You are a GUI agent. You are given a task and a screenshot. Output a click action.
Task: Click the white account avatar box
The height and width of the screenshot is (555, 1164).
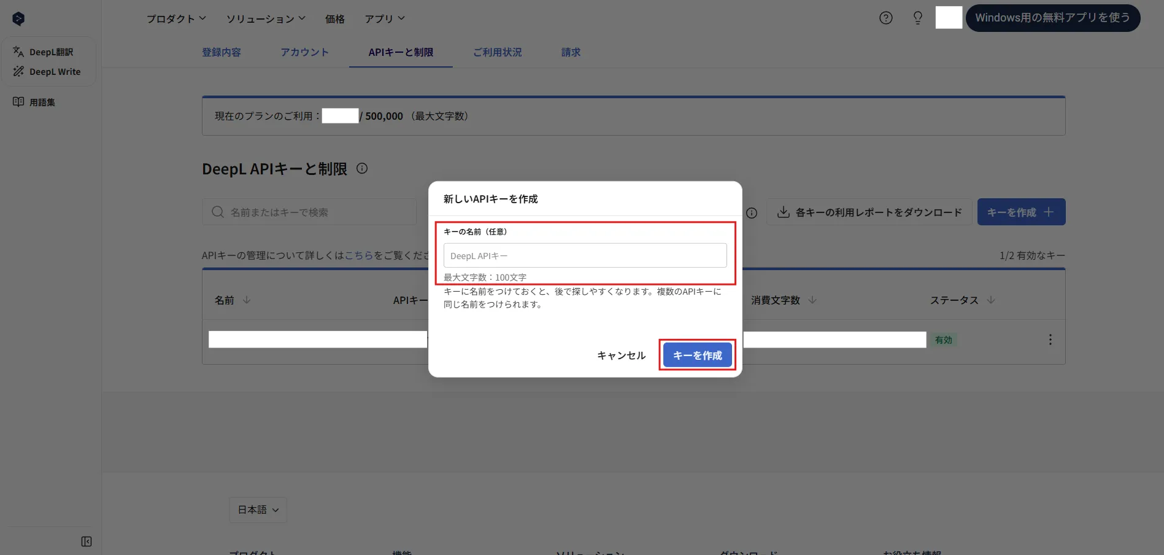tap(949, 17)
